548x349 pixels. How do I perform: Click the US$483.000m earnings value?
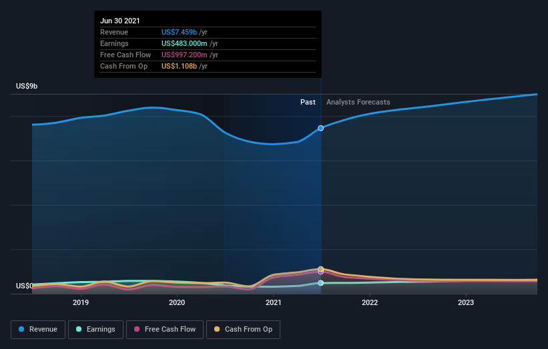(184, 43)
